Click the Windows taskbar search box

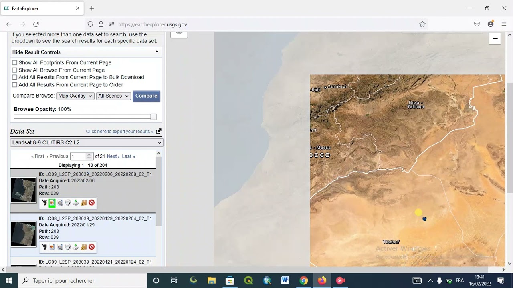tap(82, 280)
